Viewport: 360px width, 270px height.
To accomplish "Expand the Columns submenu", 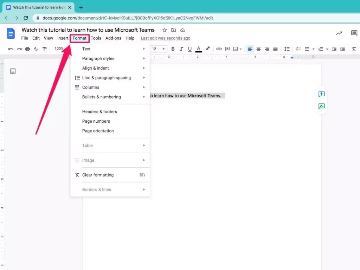I will (x=110, y=87).
